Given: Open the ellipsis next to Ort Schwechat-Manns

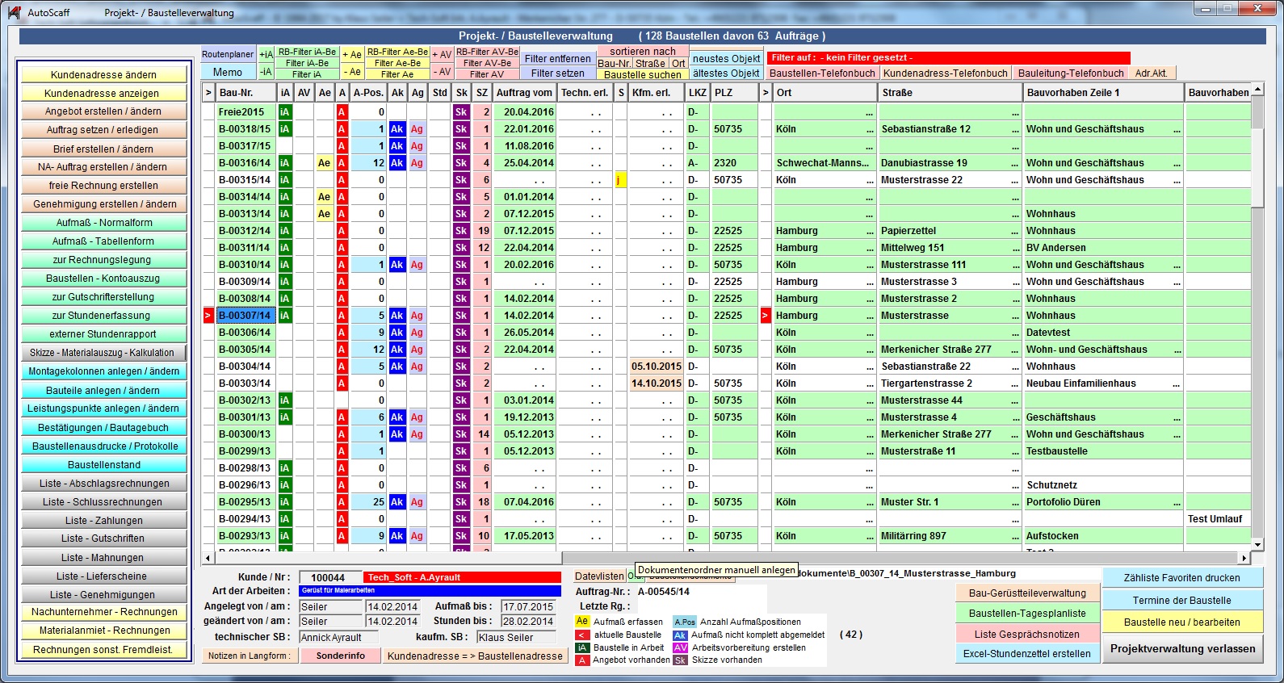Looking at the screenshot, I should pyautogui.click(x=869, y=163).
